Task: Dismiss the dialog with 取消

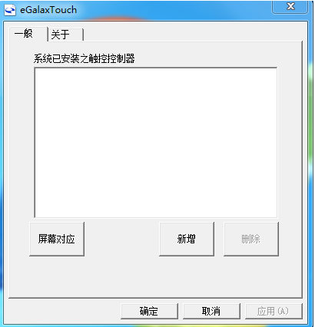Action: 211,311
